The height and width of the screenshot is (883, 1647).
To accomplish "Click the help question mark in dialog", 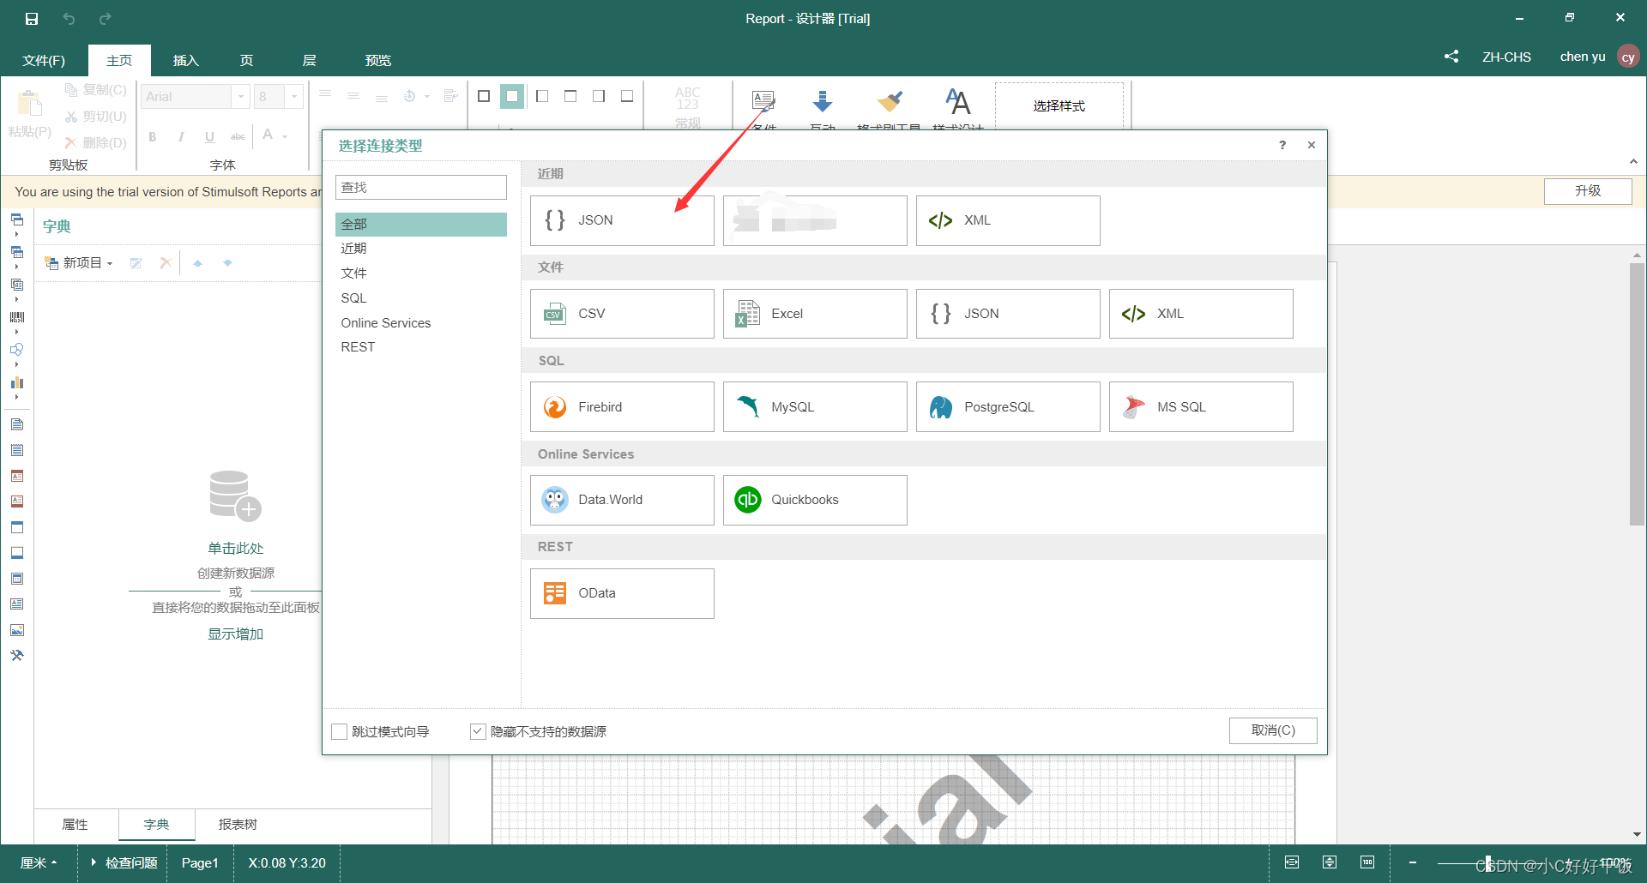I will click(x=1282, y=145).
